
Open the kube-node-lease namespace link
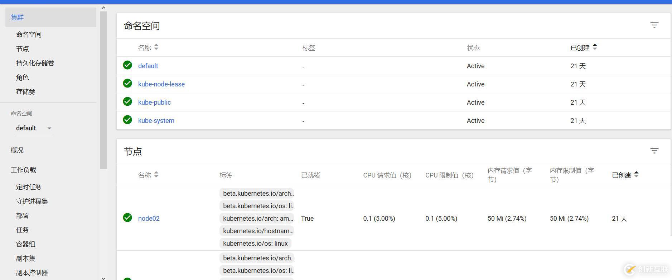click(x=161, y=84)
